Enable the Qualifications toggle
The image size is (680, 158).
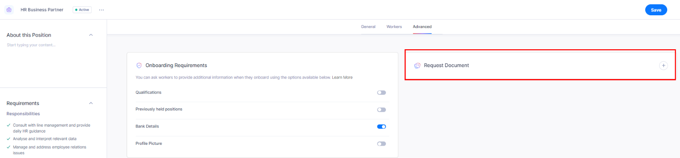tap(382, 93)
